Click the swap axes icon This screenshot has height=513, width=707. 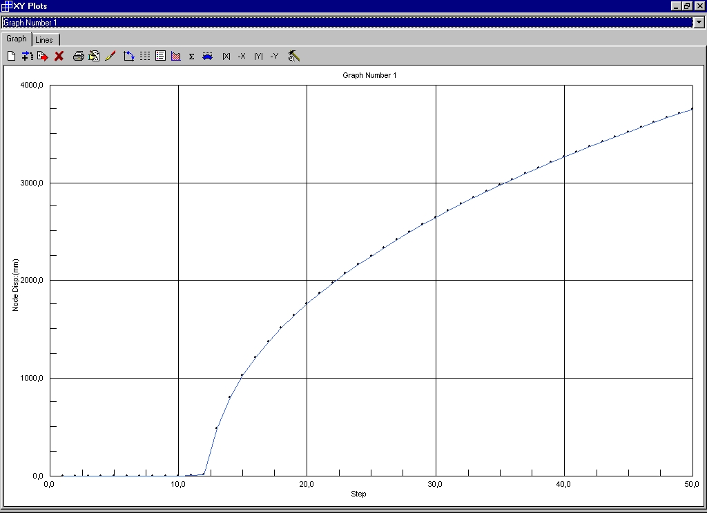129,56
